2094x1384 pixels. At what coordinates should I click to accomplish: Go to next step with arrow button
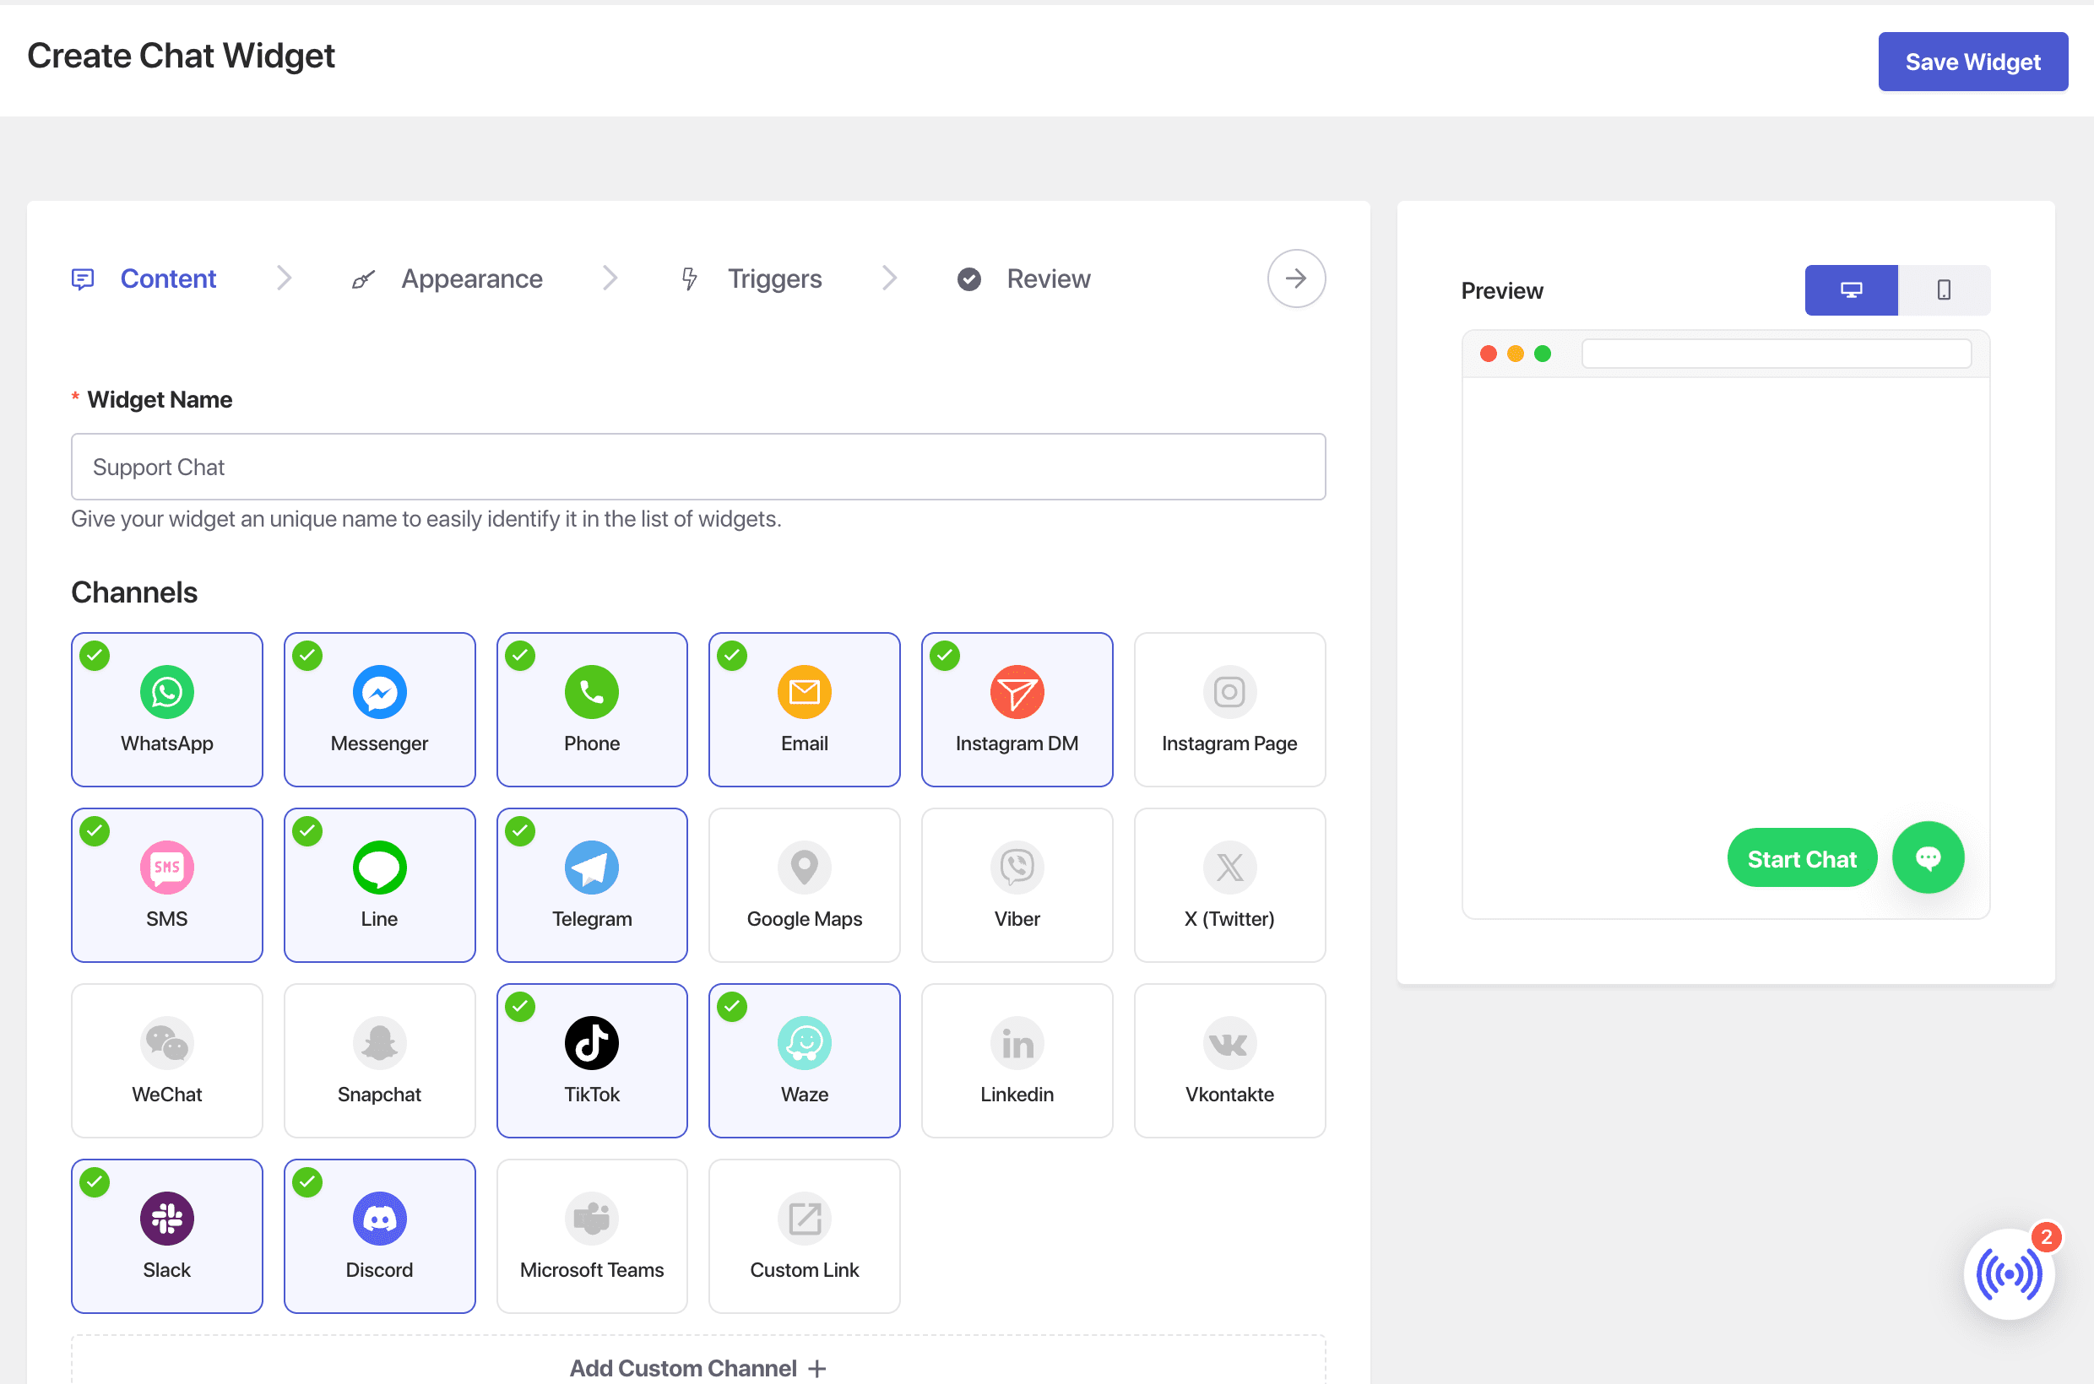click(1294, 279)
